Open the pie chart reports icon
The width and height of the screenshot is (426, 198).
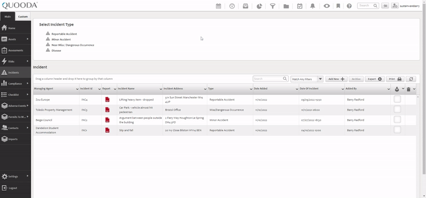click(x=259, y=6)
